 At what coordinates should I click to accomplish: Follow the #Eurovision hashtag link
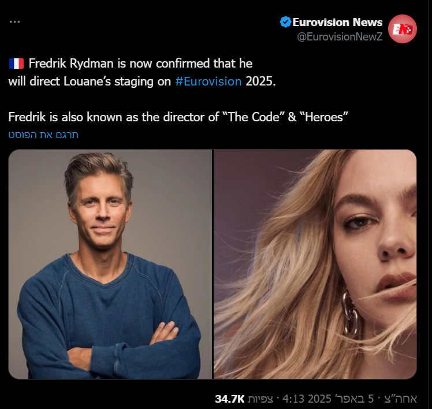[x=208, y=81]
